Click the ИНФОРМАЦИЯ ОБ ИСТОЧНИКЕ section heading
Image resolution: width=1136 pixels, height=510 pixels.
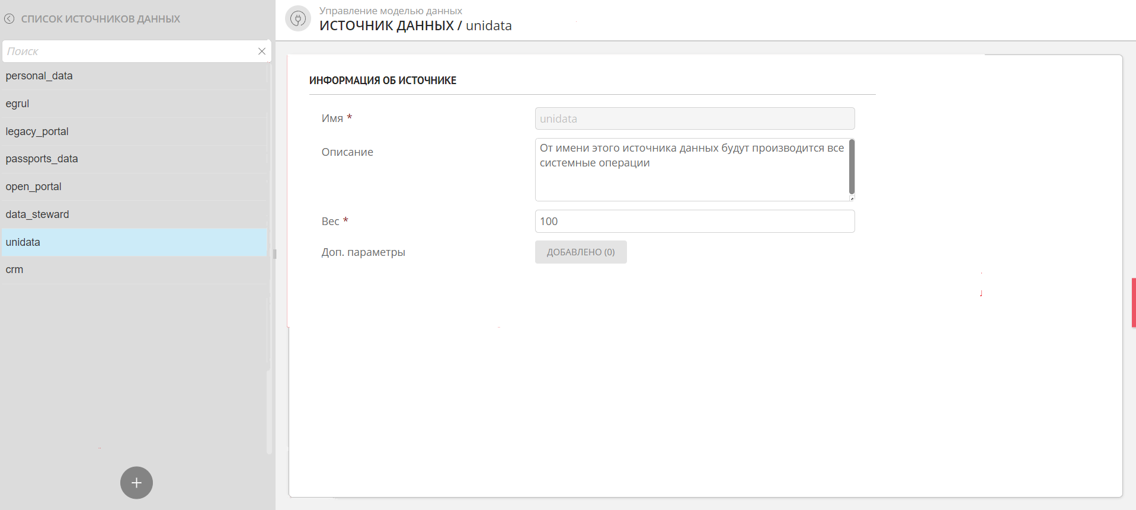383,81
